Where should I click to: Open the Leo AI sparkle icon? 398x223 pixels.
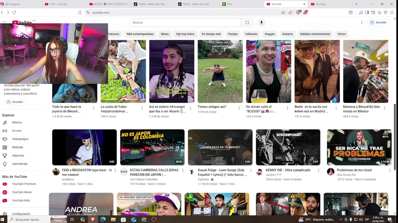(x=379, y=12)
